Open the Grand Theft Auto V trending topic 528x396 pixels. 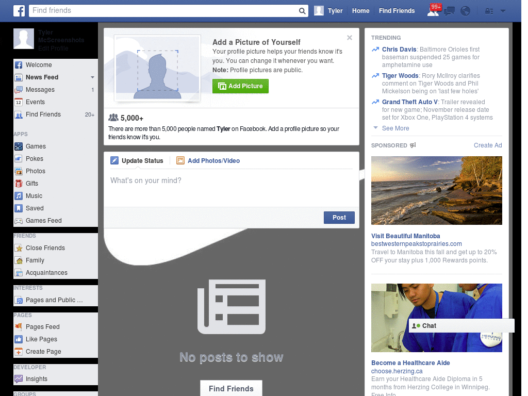point(410,102)
